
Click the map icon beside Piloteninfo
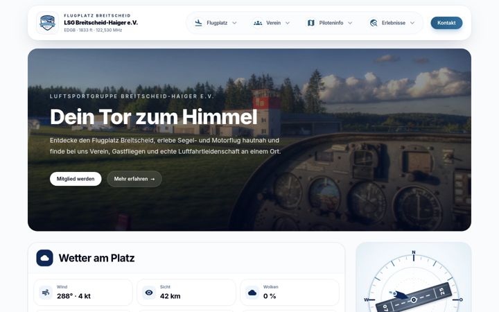click(x=311, y=23)
